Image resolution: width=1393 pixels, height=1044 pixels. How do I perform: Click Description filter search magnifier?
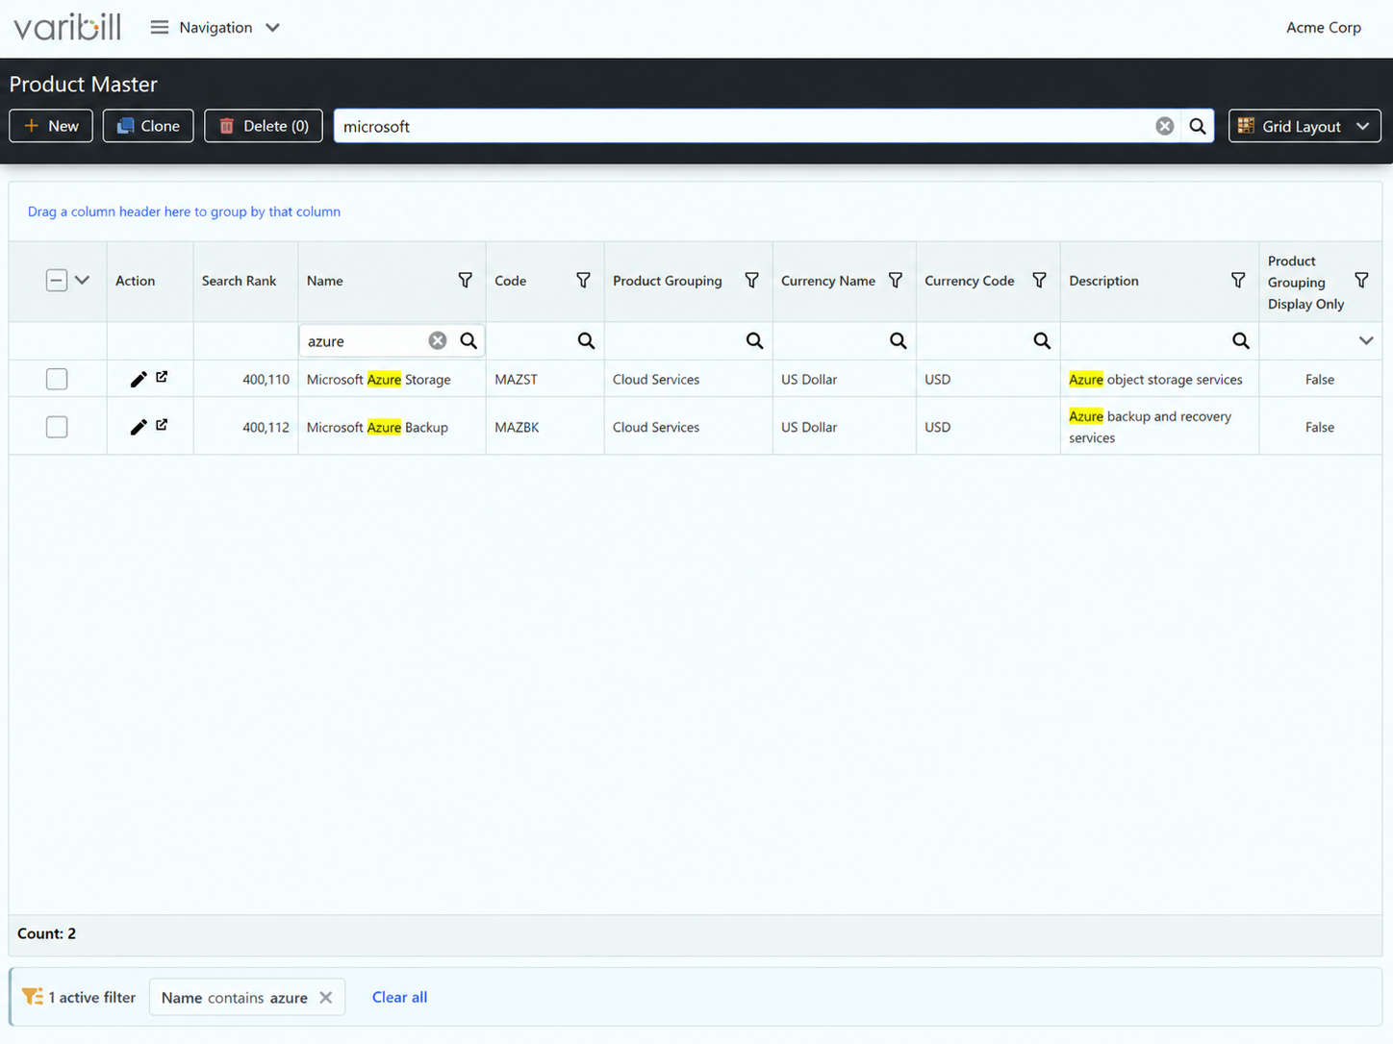tap(1241, 340)
